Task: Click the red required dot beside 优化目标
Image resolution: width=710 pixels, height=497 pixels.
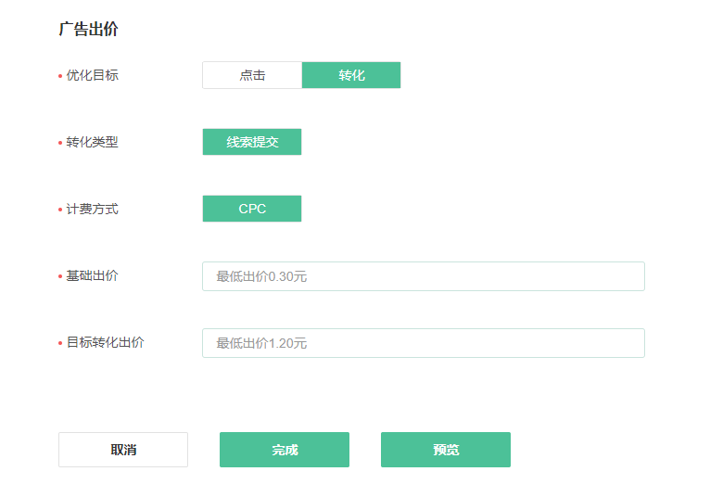Action: click(x=60, y=76)
